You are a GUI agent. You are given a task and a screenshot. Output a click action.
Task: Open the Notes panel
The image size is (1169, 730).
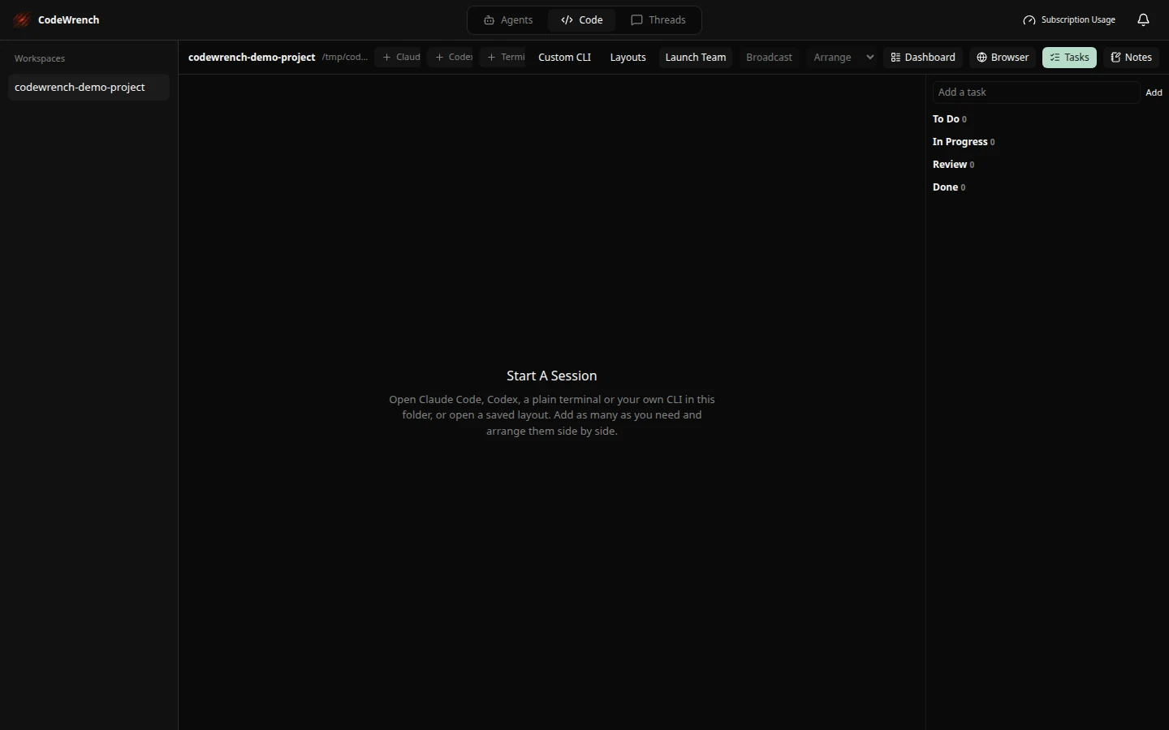point(1132,58)
